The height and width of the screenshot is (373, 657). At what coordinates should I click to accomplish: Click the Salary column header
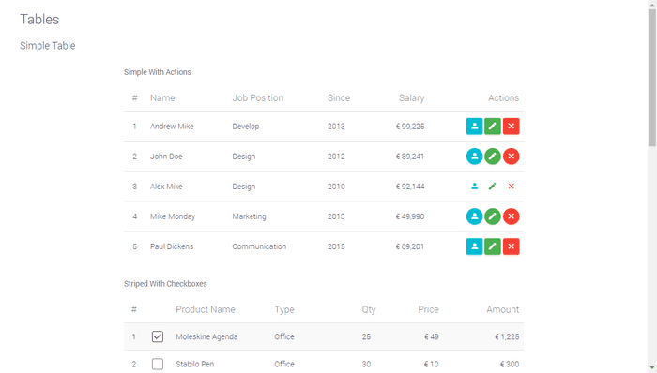point(411,97)
